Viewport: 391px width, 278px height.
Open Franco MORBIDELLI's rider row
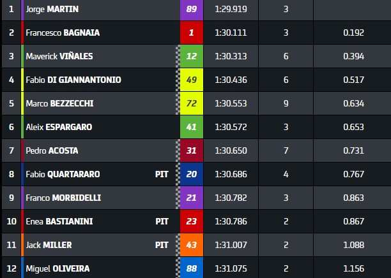(63, 198)
